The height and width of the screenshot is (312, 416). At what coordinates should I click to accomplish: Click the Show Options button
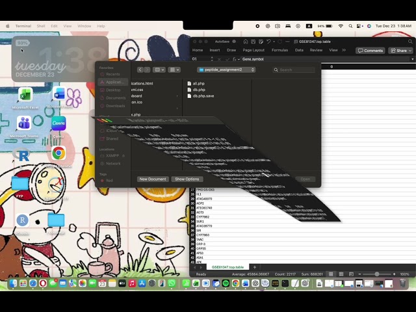tap(187, 179)
